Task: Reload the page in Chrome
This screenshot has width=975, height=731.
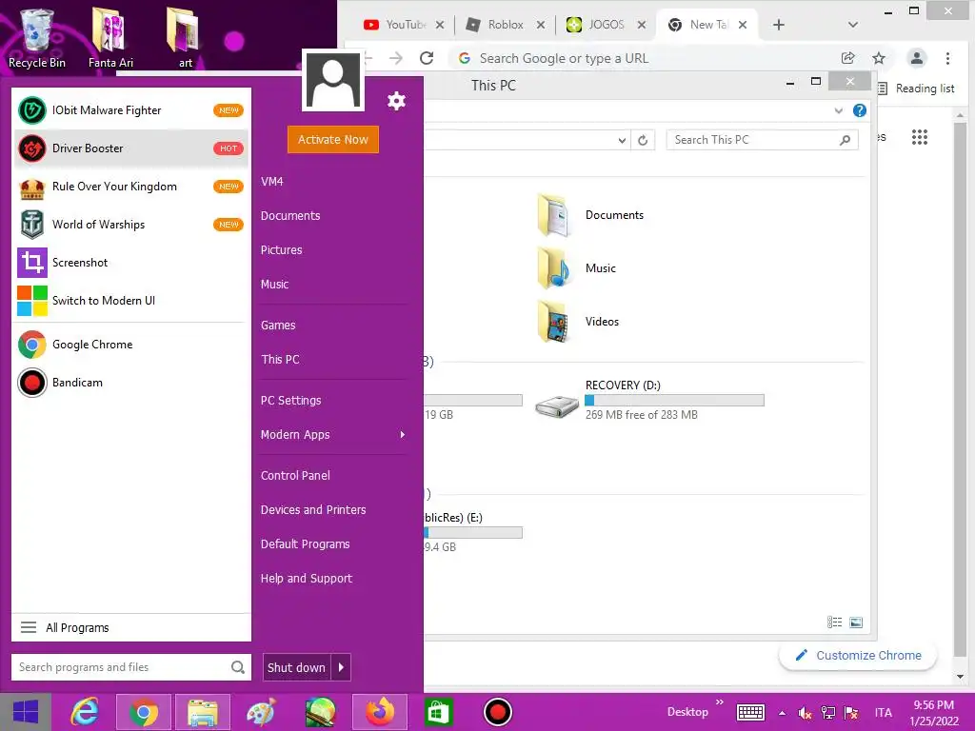Action: pyautogui.click(x=427, y=58)
